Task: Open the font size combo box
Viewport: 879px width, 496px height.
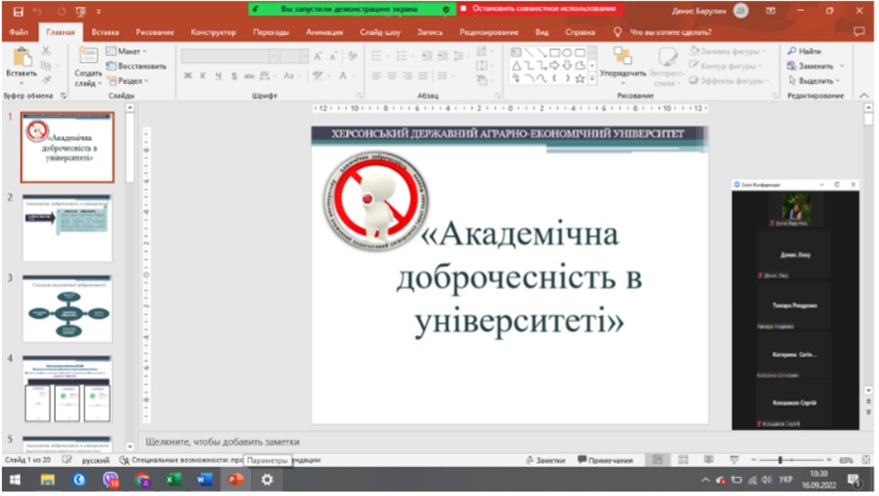Action: (293, 56)
